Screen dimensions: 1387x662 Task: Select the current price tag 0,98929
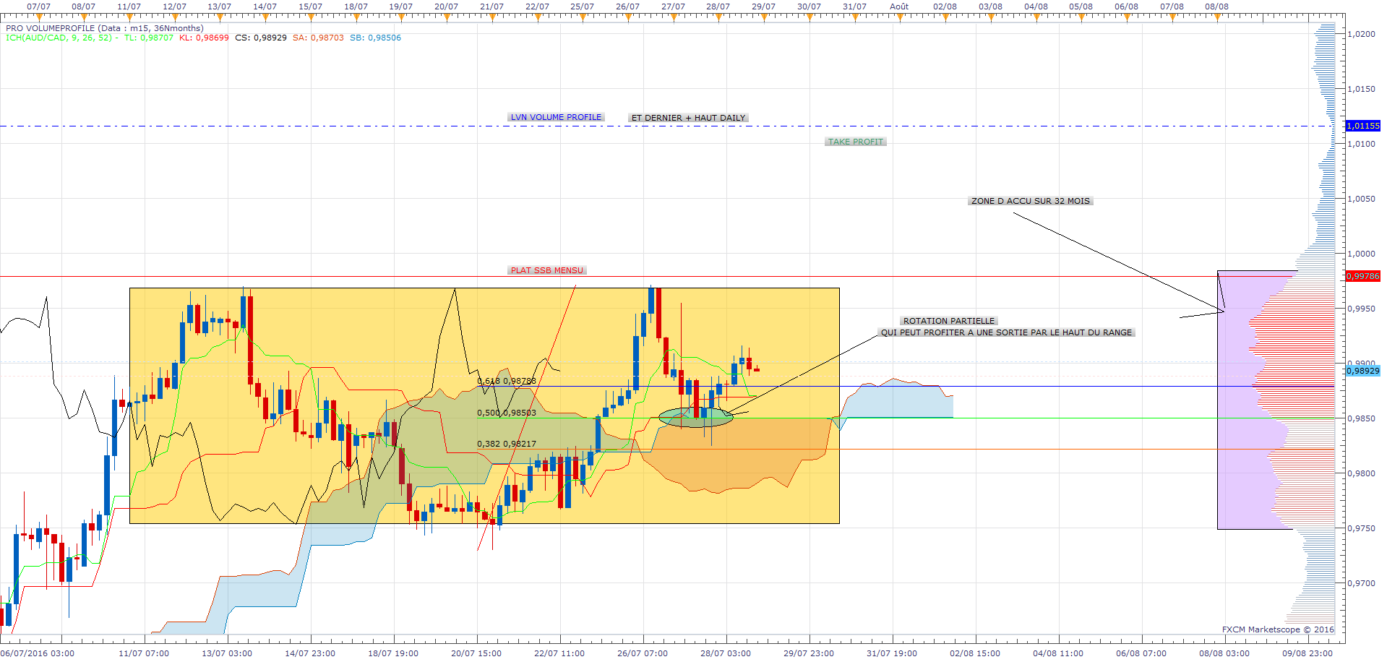tap(1363, 371)
